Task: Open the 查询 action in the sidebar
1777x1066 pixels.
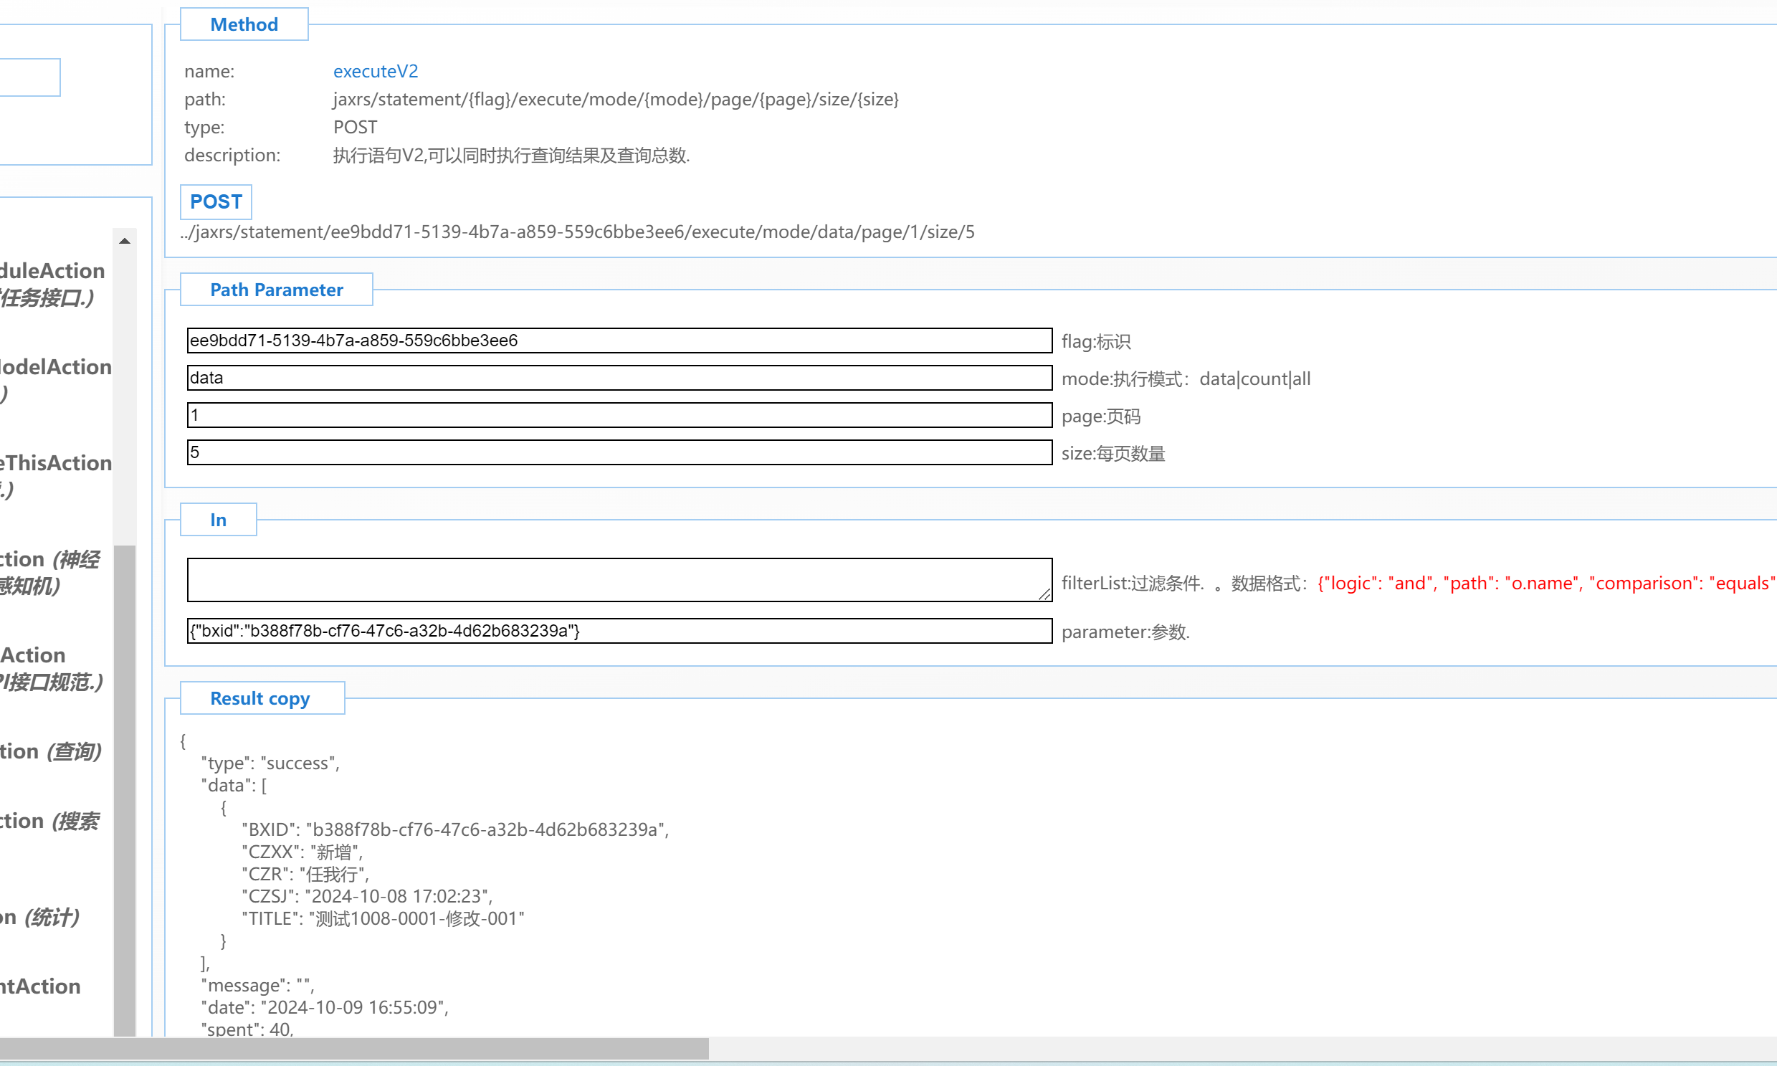Action: click(x=50, y=751)
